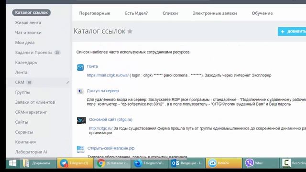Open Outlook Входящие from taskbar
This screenshot has width=306, height=172.
click(187, 163)
